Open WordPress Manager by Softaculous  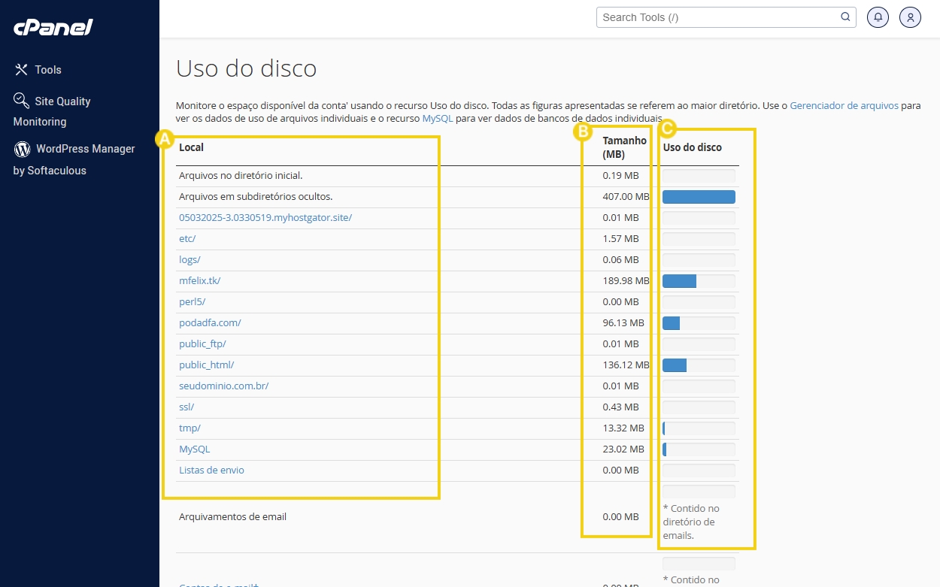tap(83, 149)
